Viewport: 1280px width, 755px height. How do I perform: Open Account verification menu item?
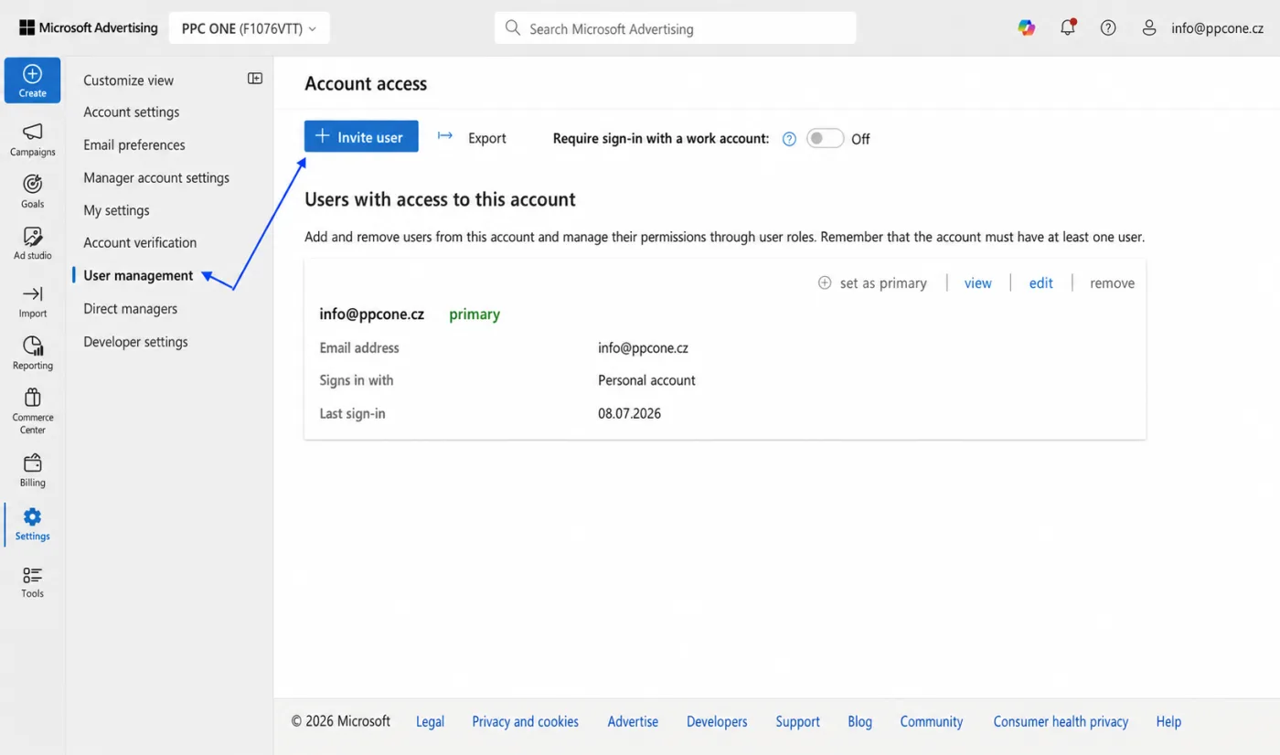point(140,242)
